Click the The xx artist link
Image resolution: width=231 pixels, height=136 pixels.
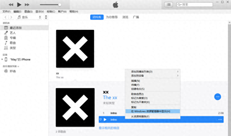tap(110, 98)
